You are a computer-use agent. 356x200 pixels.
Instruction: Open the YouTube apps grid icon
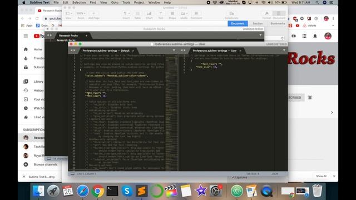click(x=304, y=36)
